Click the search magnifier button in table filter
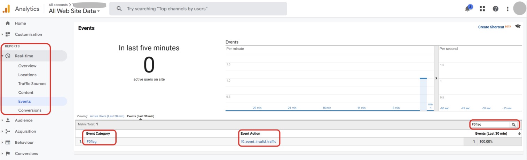Viewport: 527px width, 160px height. click(513, 124)
